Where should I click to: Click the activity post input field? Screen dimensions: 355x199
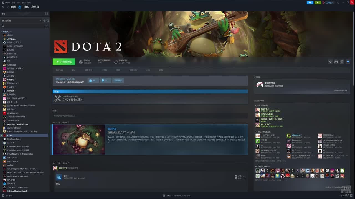(x=150, y=116)
